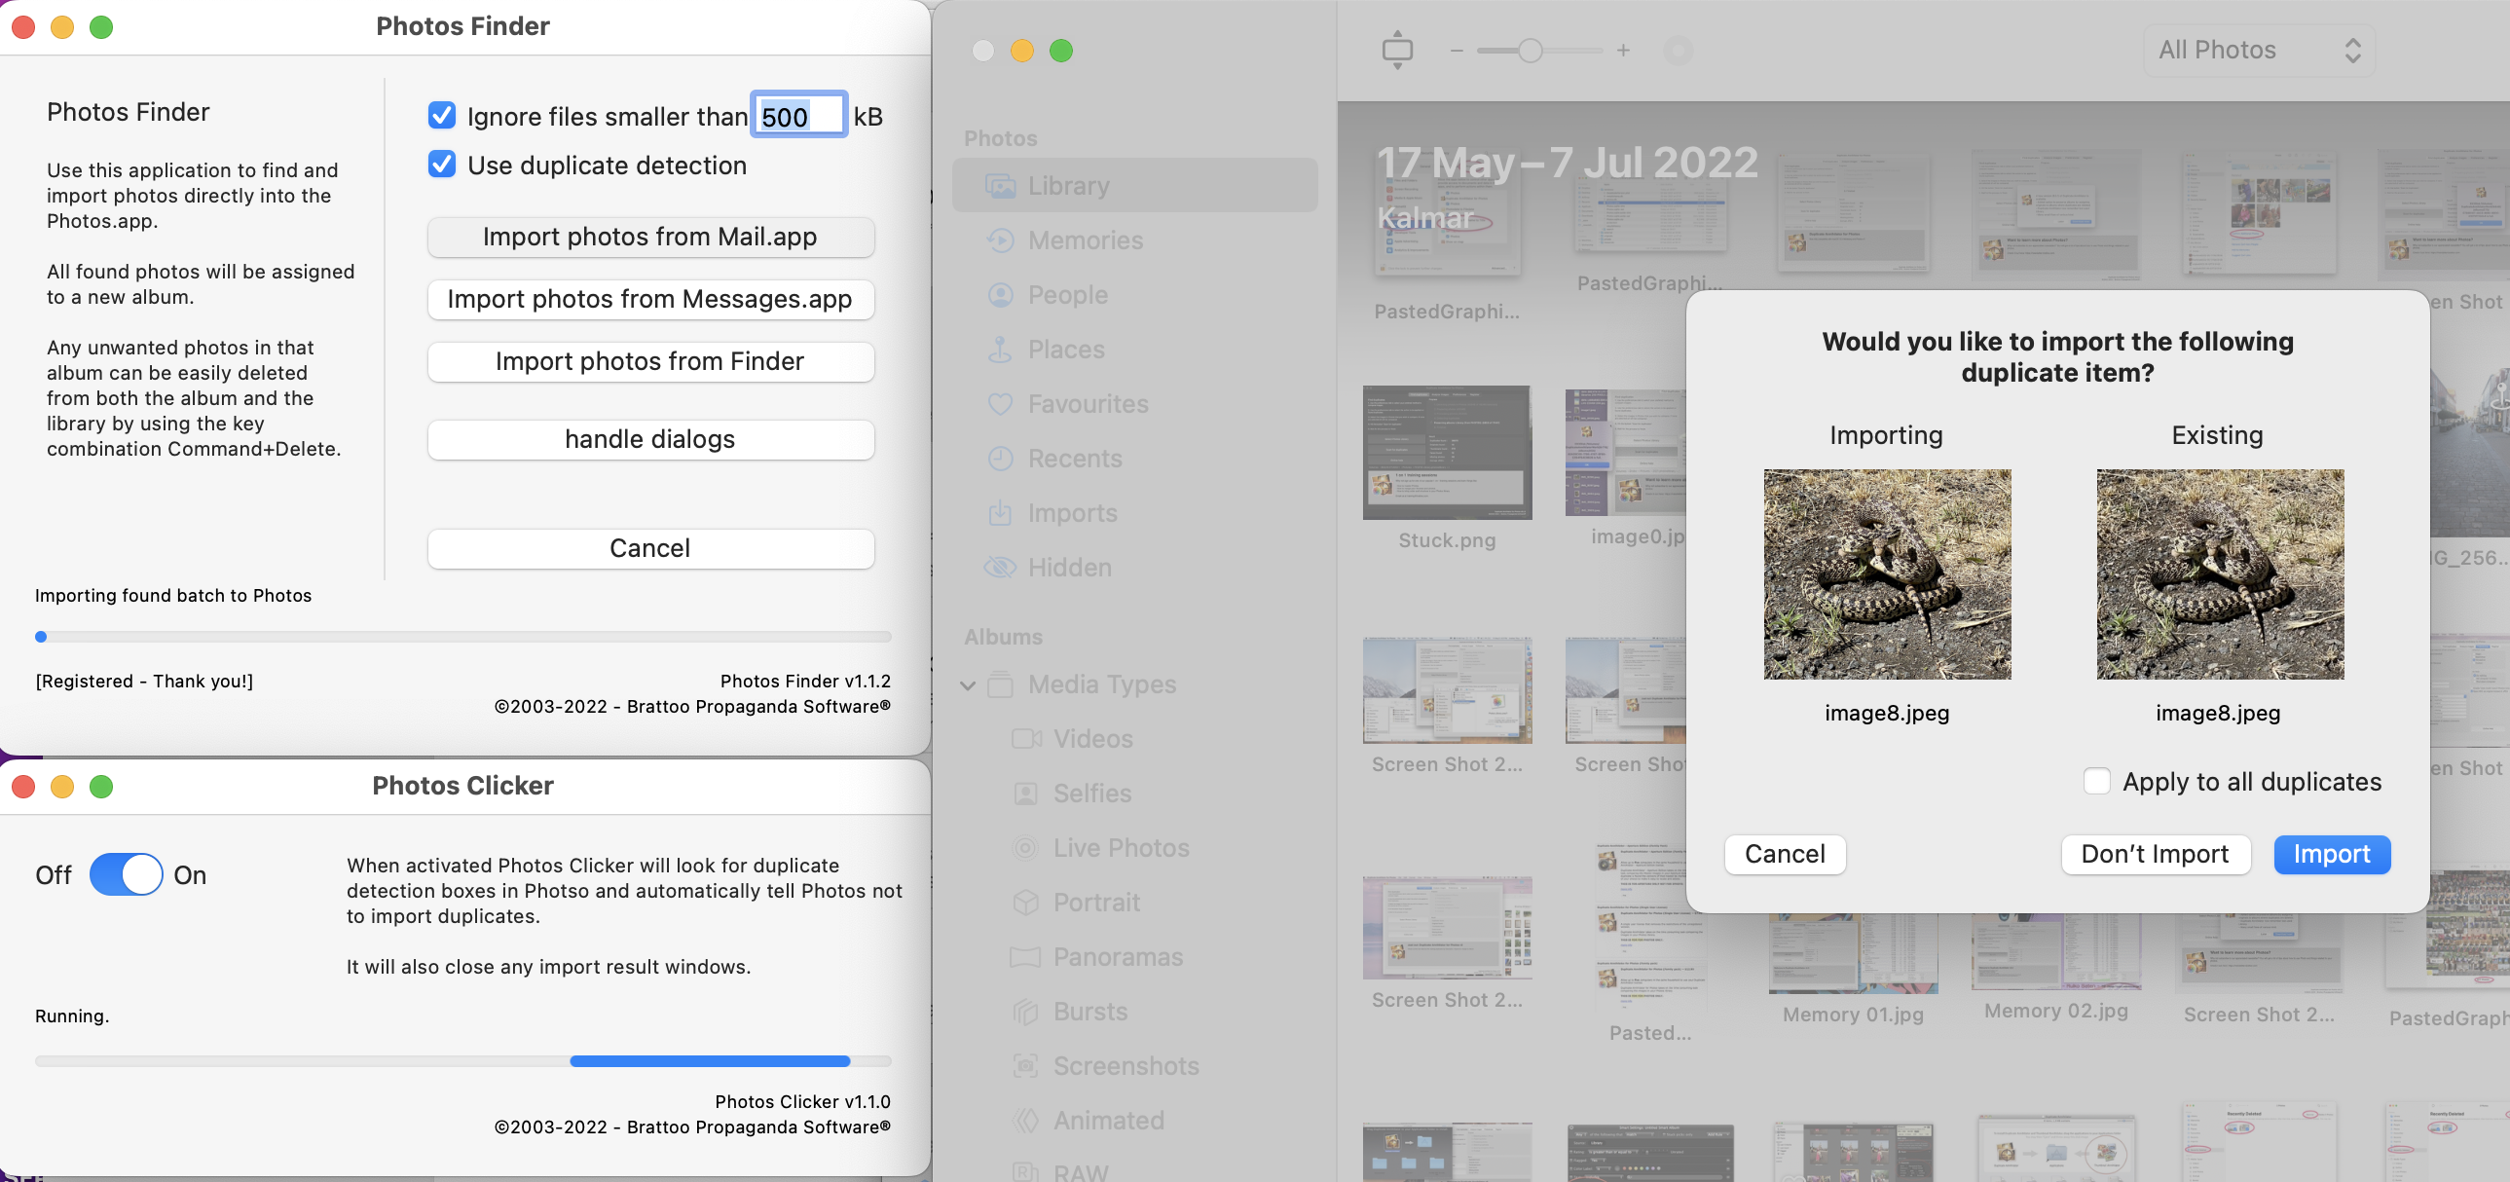2510x1182 pixels.
Task: Click the aspect ratio toggle icon in Photos toolbar
Action: point(1397,50)
